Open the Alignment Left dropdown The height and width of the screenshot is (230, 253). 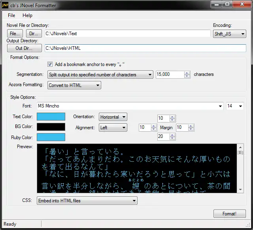[x=113, y=128]
